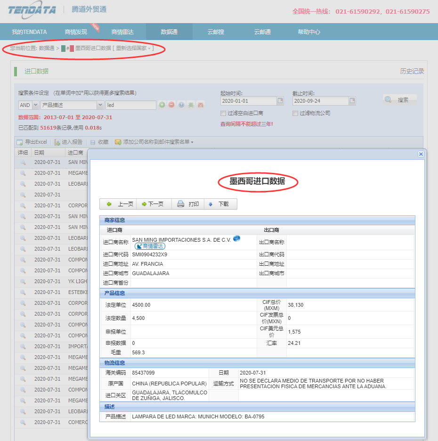
Task: Go to next page in detail popup
Action: tap(152, 204)
